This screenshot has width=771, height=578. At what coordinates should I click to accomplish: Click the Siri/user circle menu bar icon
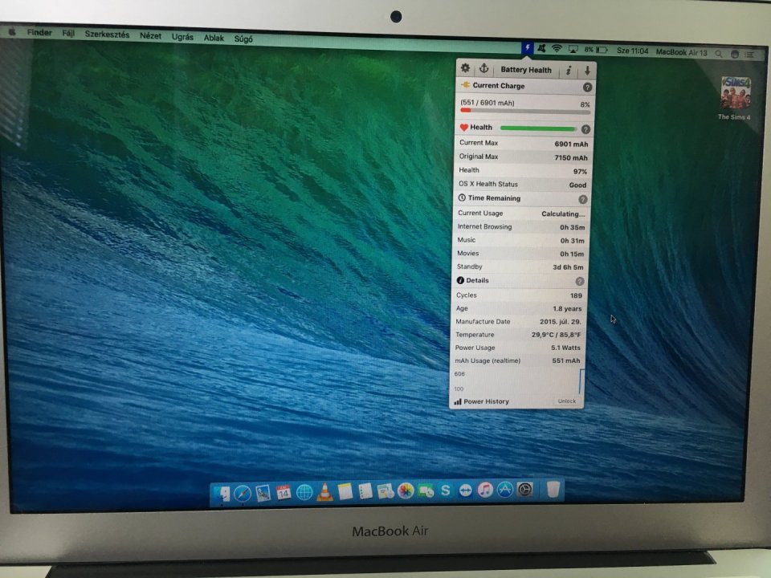point(735,54)
